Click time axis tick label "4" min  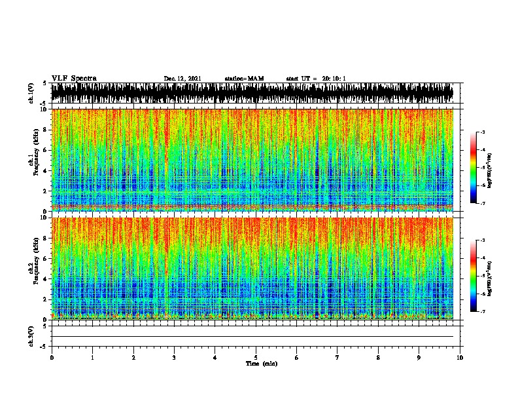(x=215, y=358)
